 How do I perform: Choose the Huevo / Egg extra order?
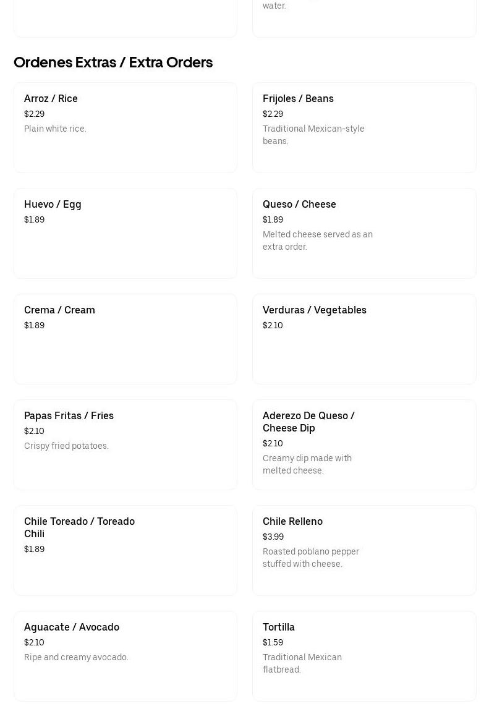[x=125, y=233]
